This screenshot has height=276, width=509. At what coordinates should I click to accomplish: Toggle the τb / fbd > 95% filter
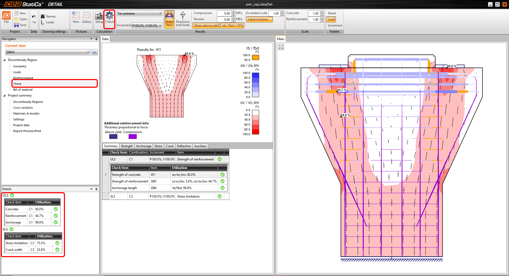click(232, 25)
